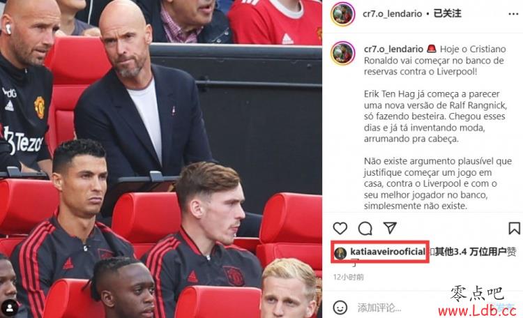The height and width of the screenshot is (318, 523).
Task: Show tagged people icon on the photo
Action: coord(10,308)
